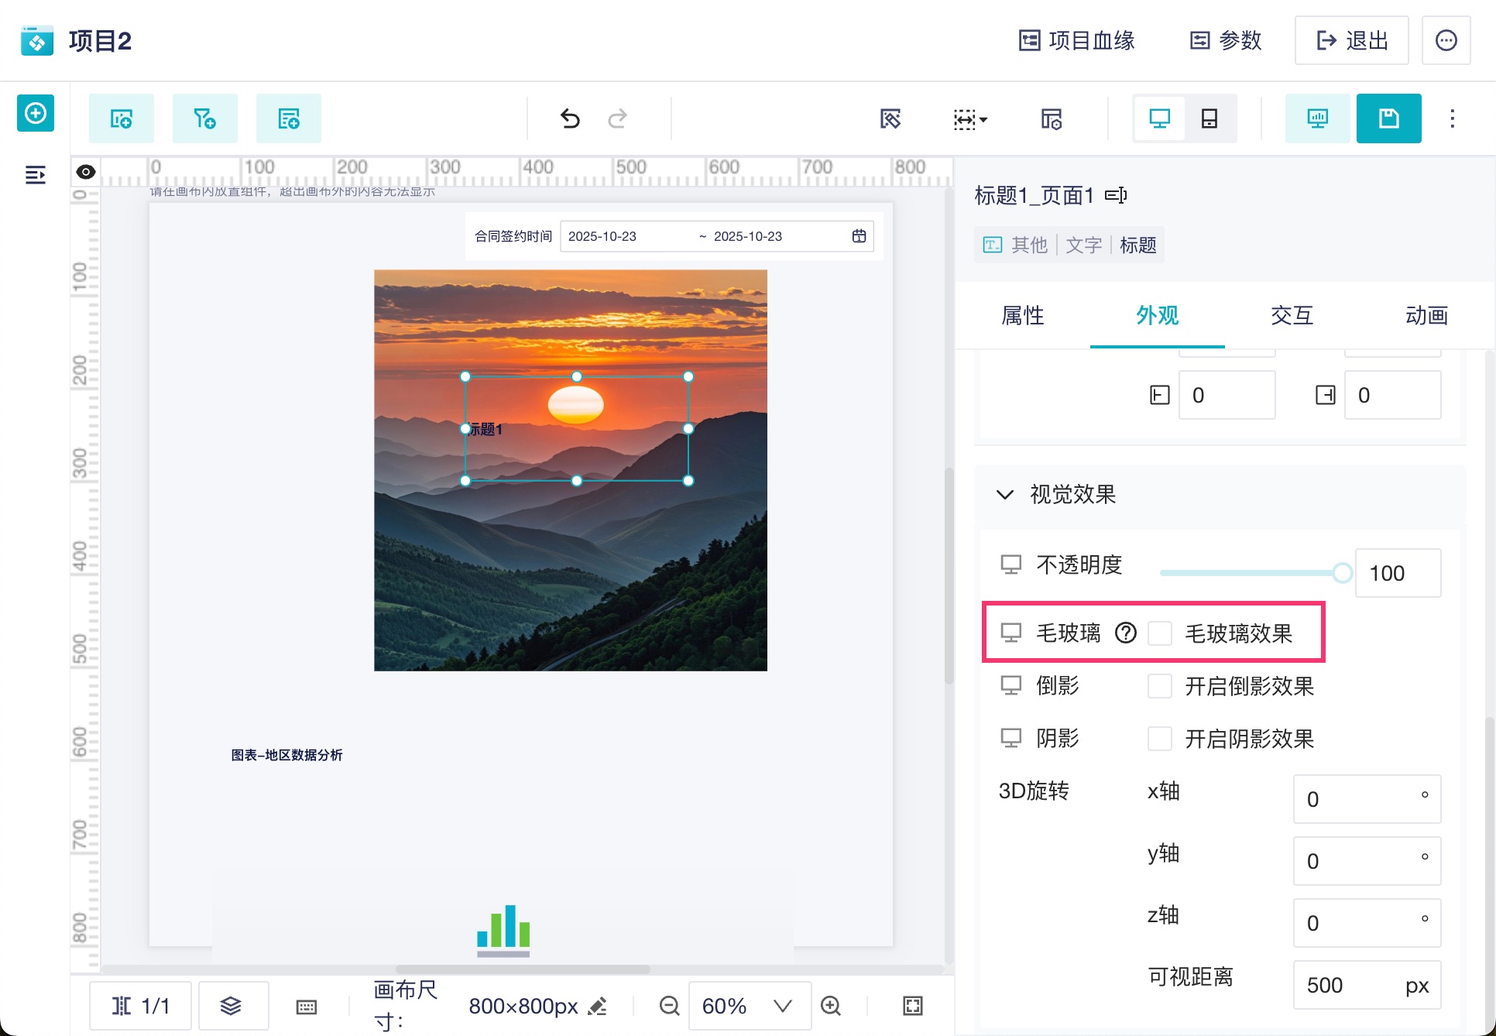Switch to mobile layout icon
This screenshot has width=1496, height=1036.
pyautogui.click(x=1209, y=118)
